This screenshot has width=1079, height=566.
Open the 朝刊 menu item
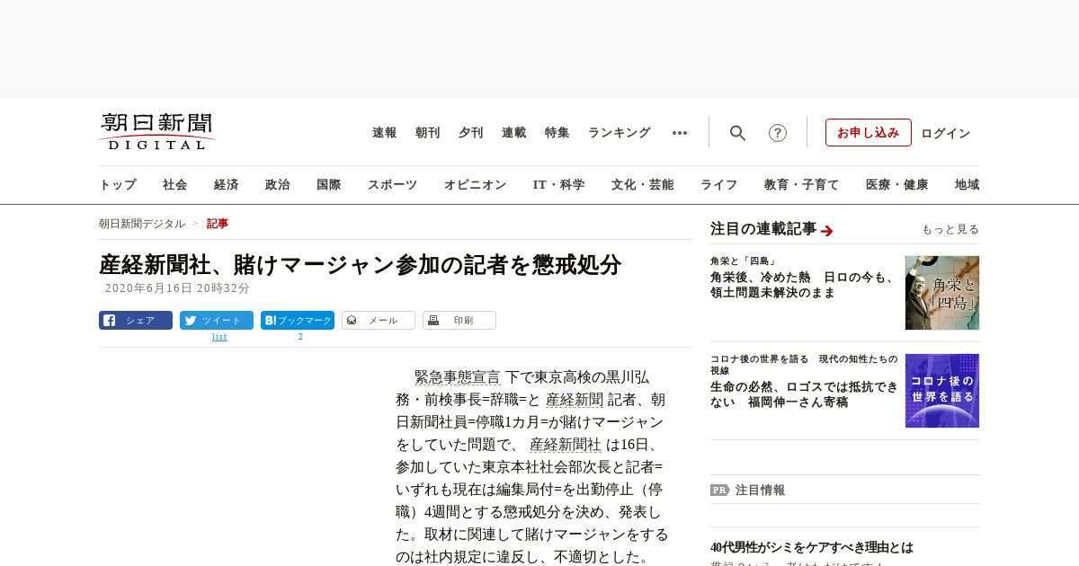[x=428, y=133]
